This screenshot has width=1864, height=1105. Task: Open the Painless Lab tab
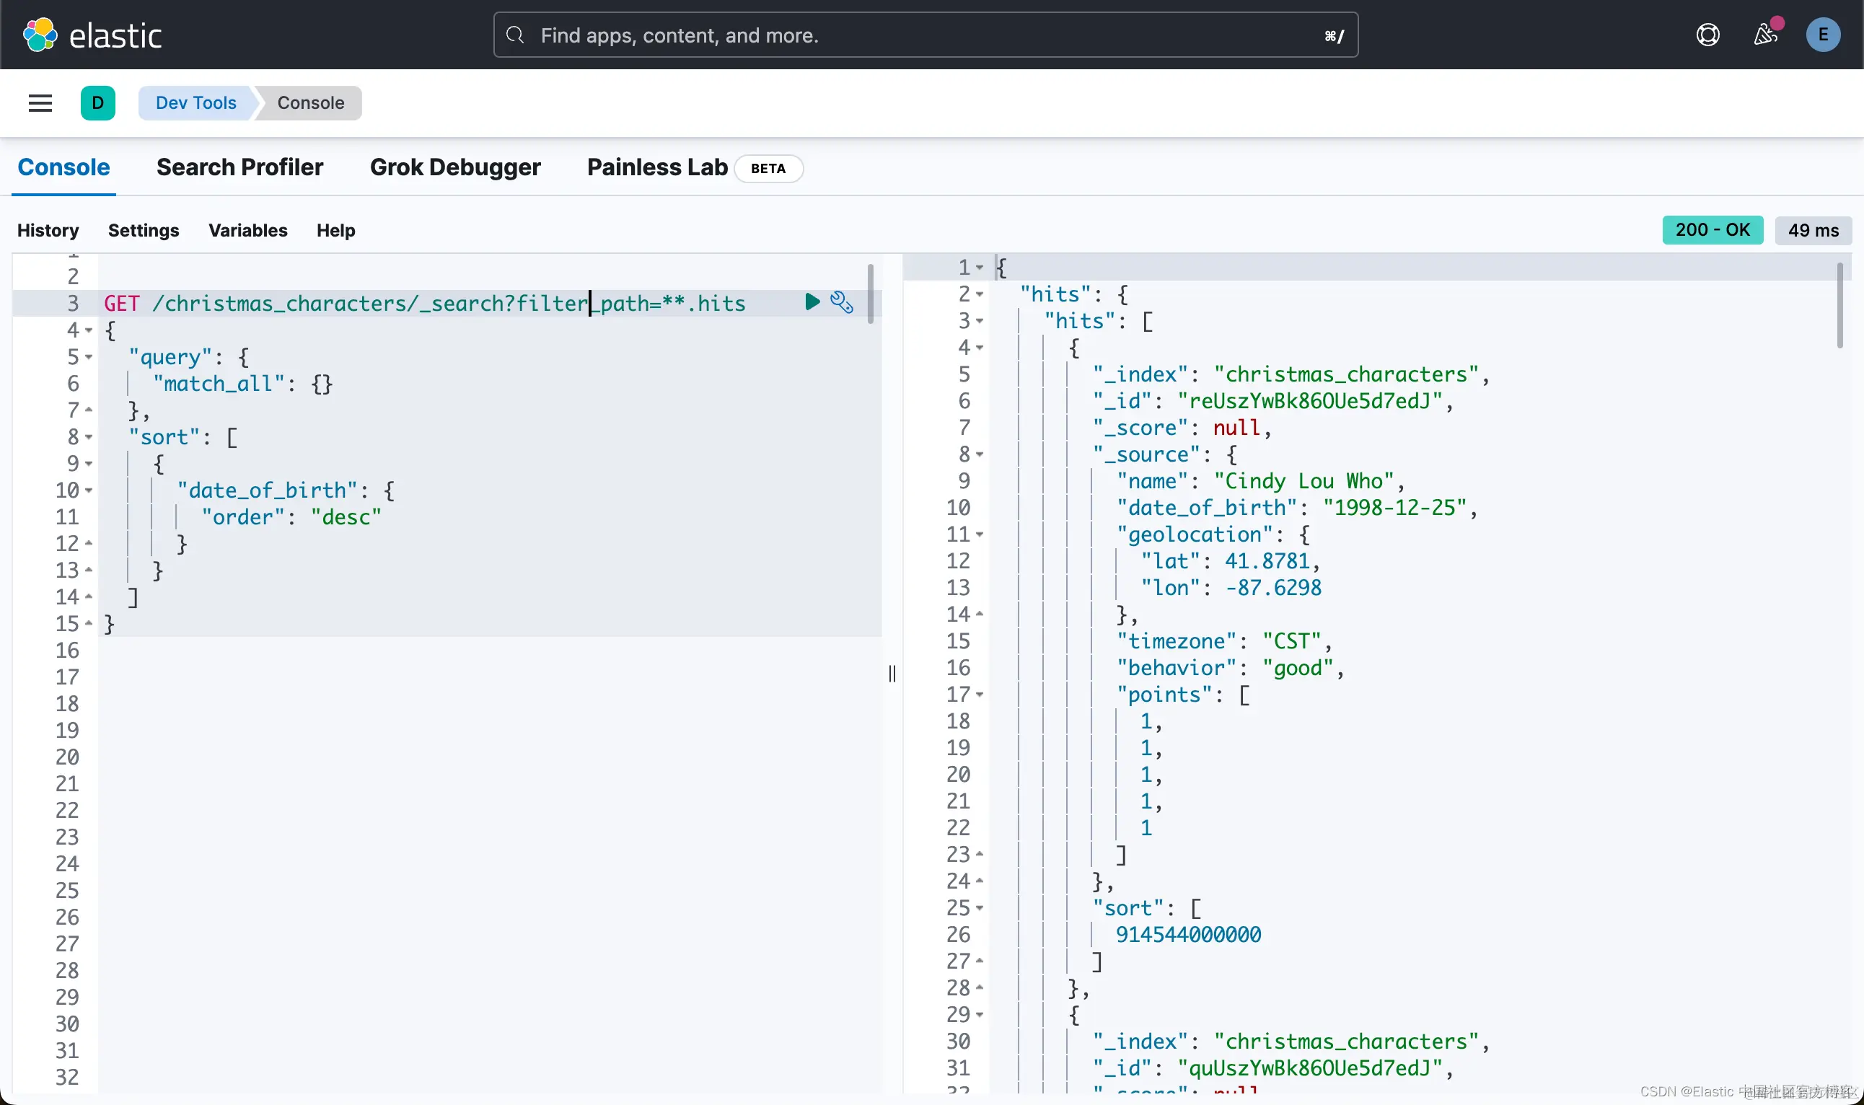[657, 167]
